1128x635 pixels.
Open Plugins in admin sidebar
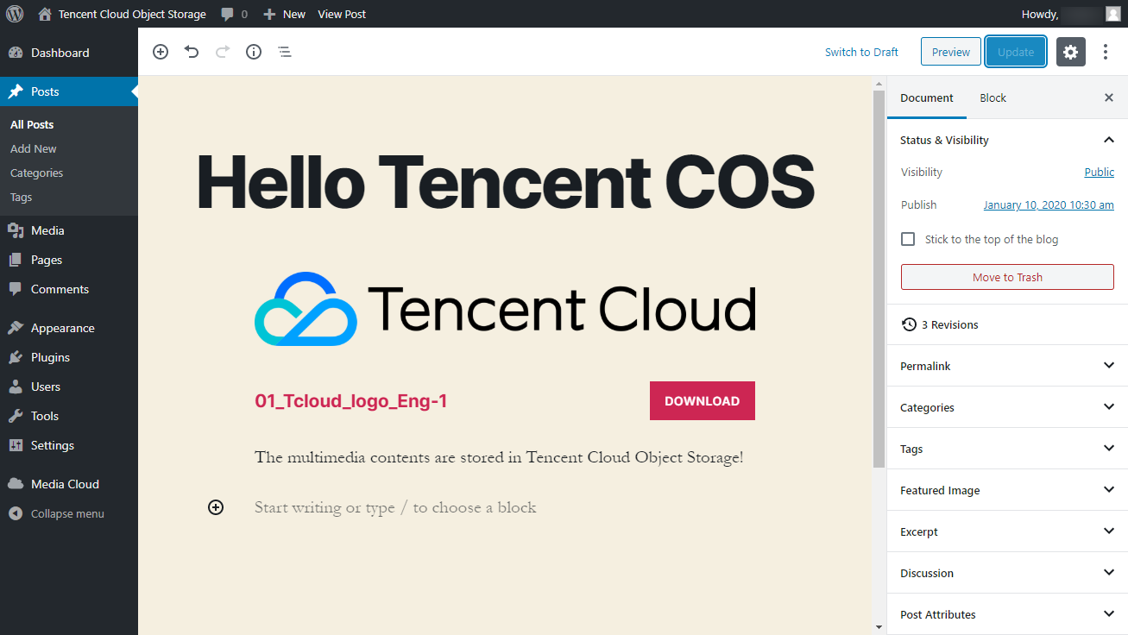[69, 357]
